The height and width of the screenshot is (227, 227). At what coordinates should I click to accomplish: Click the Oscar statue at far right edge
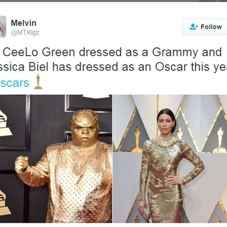pos(220,139)
